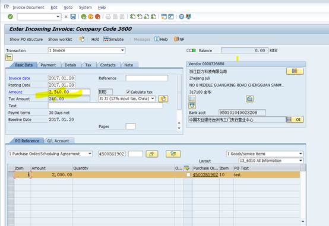Click the red Cancel icon
Viewport: 329px width, 226px height.
click(97, 17)
